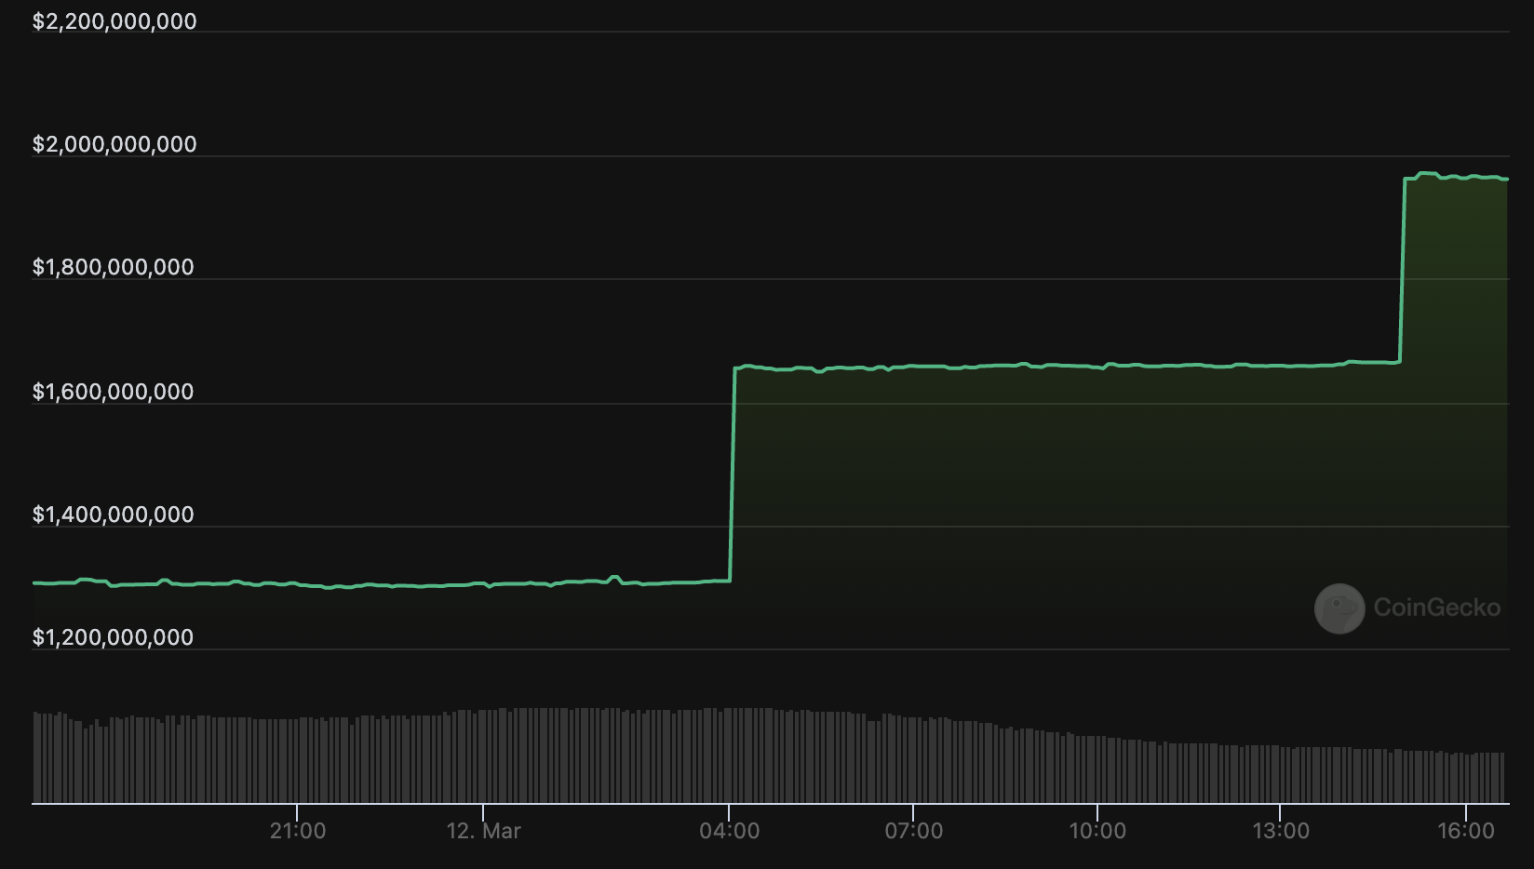The image size is (1534, 869).
Task: Click the $1,600,000,000 y-axis label
Action: 114,392
